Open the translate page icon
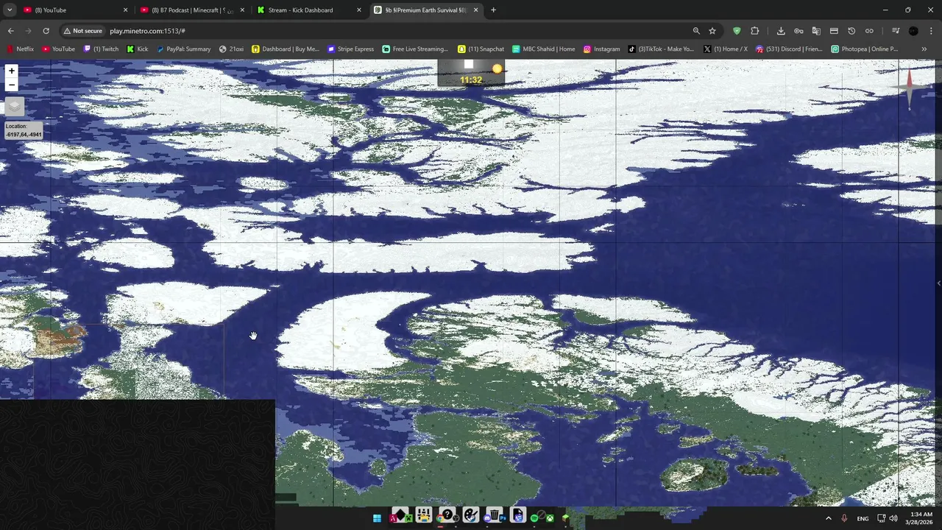The width and height of the screenshot is (942, 530). [816, 31]
